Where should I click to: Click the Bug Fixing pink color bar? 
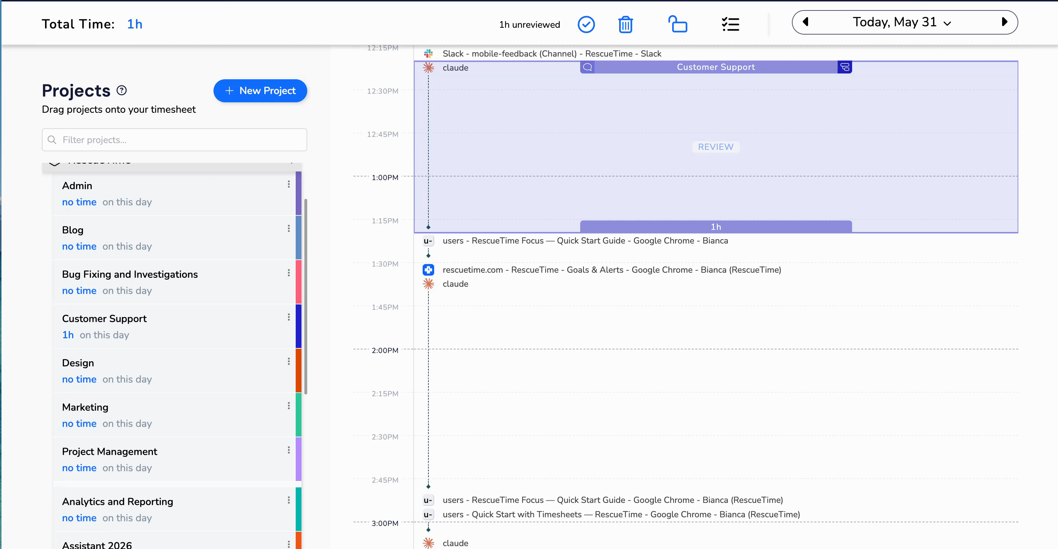click(299, 282)
